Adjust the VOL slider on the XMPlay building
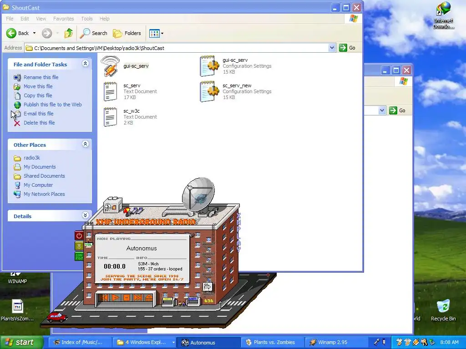The height and width of the screenshot is (349, 466). 89,244
